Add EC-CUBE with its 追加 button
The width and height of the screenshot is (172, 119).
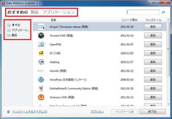[153, 53]
